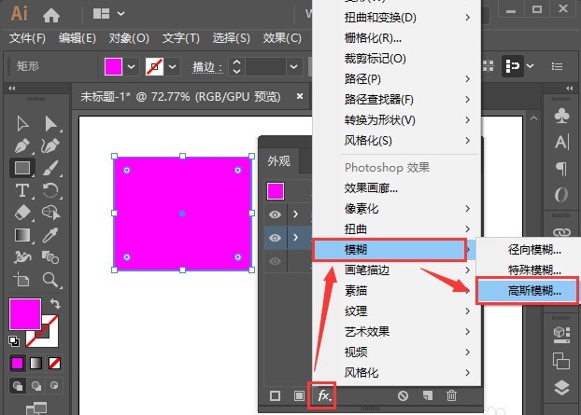Open the 编辑(E) menu

coord(78,37)
